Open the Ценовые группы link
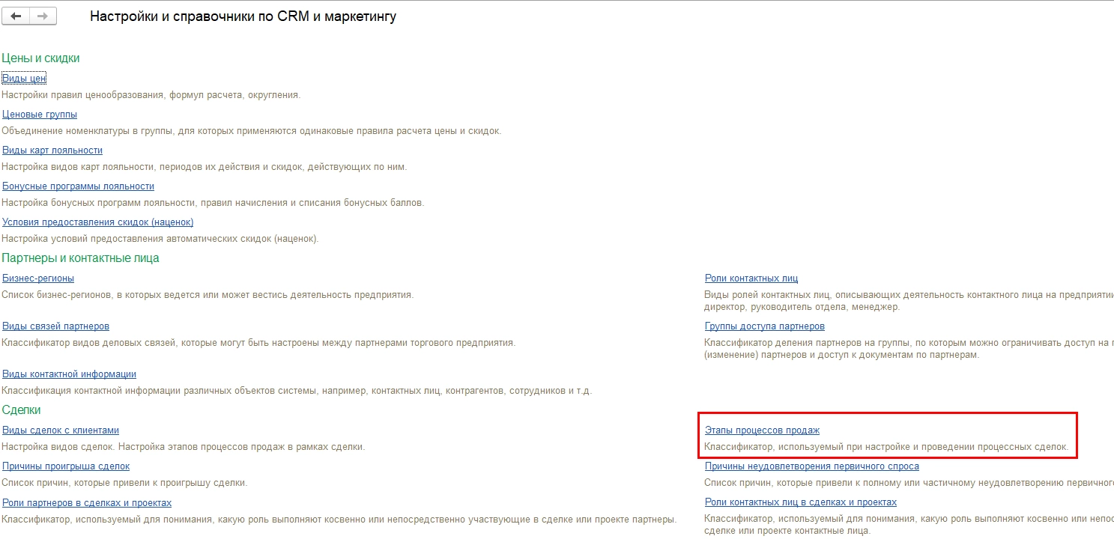This screenshot has width=1114, height=542. pos(40,115)
